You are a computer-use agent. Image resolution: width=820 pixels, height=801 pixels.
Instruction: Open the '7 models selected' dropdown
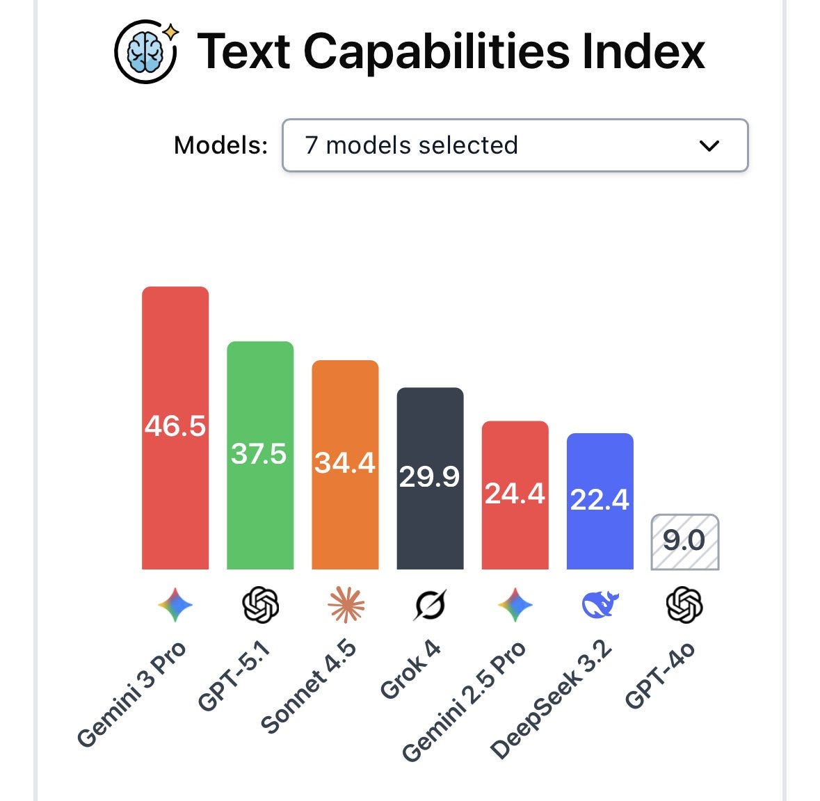pos(515,145)
